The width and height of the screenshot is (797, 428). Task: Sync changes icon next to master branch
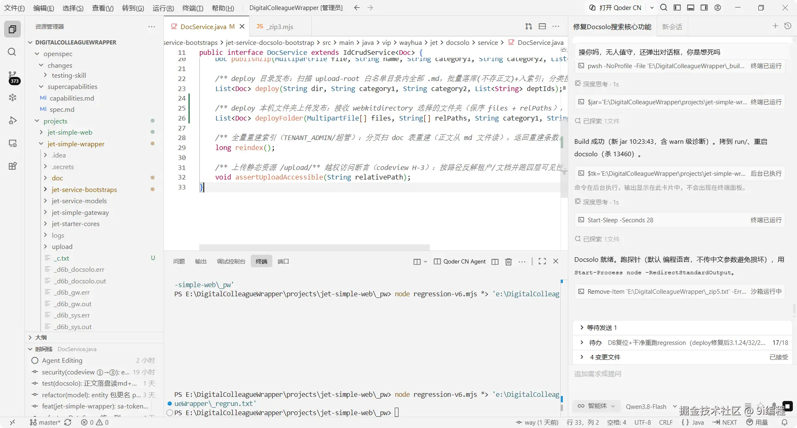click(x=68, y=422)
